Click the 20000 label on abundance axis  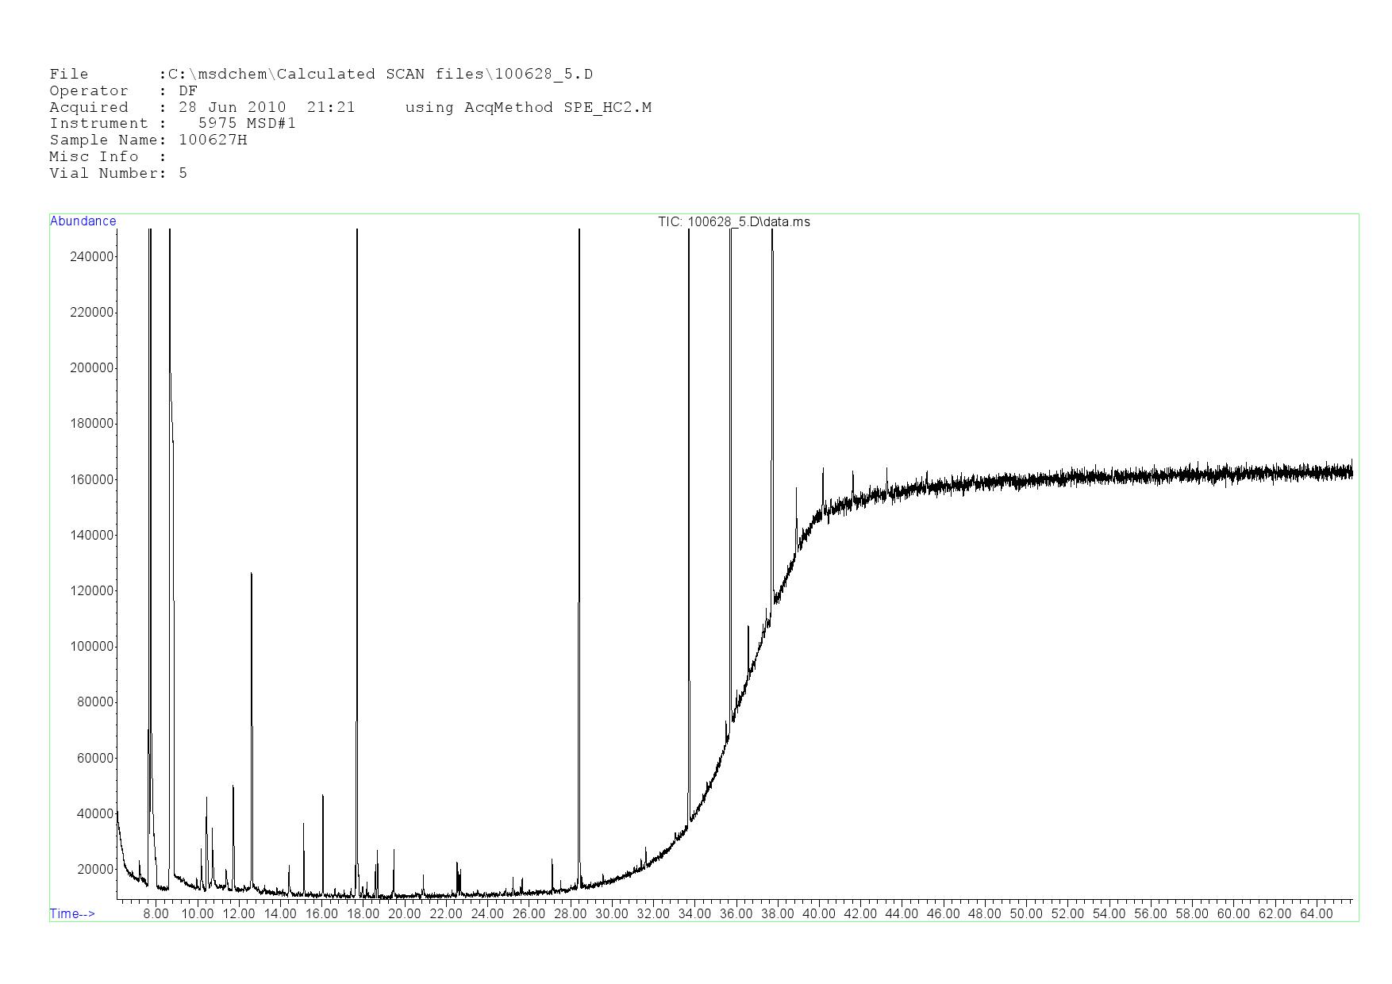coord(95,869)
